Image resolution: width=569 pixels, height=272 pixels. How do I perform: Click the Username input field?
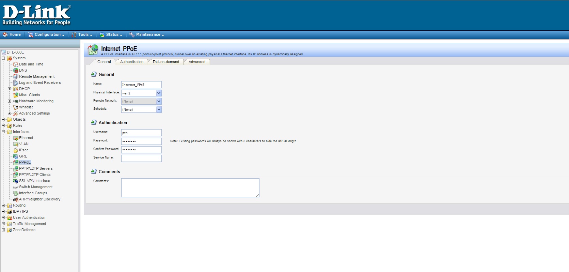point(141,133)
